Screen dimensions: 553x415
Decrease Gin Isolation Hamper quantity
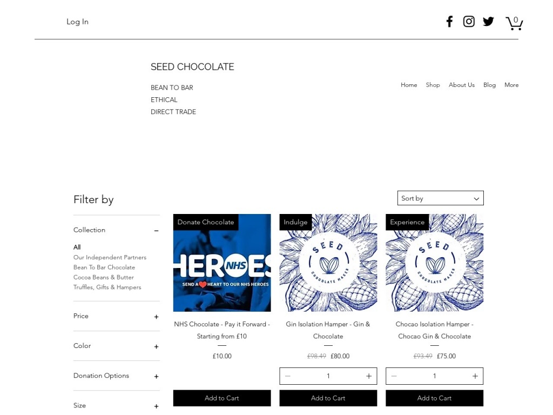pyautogui.click(x=288, y=376)
